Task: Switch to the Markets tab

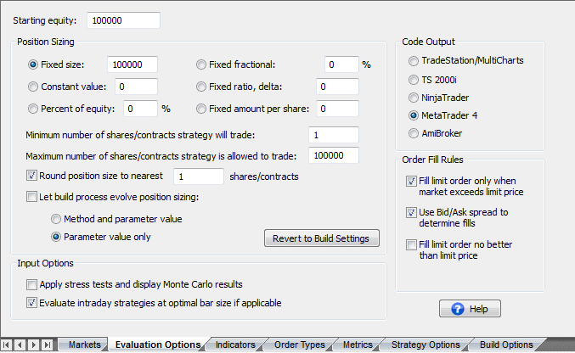Action: pyautogui.click(x=84, y=345)
